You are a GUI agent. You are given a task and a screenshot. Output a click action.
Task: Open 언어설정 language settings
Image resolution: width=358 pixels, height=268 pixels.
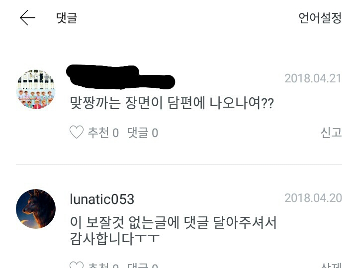point(320,18)
